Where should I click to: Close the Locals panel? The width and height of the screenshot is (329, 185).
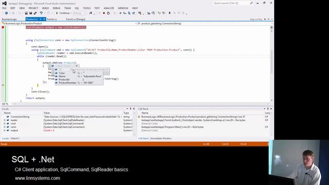[x=134, y=108]
